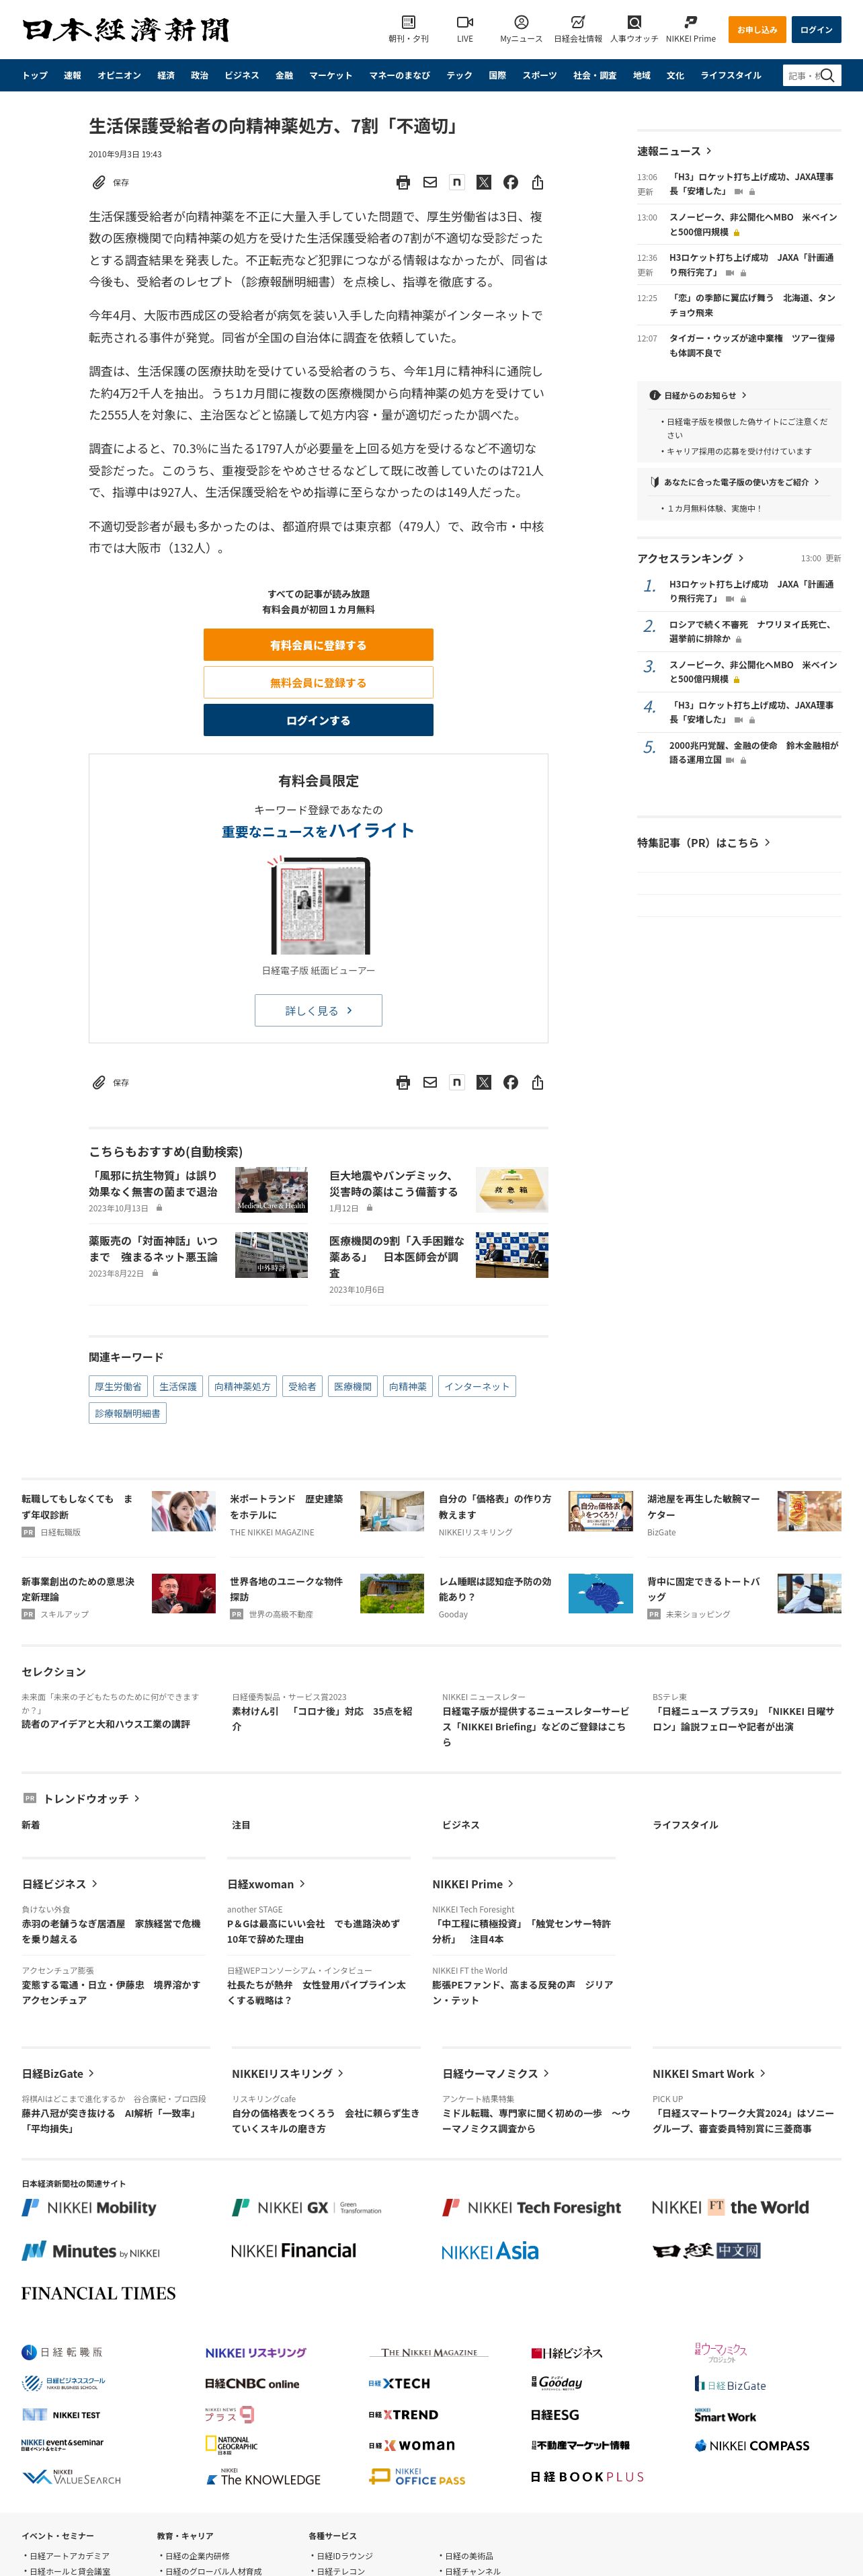Click the top 保存 paperclip icon

99,182
